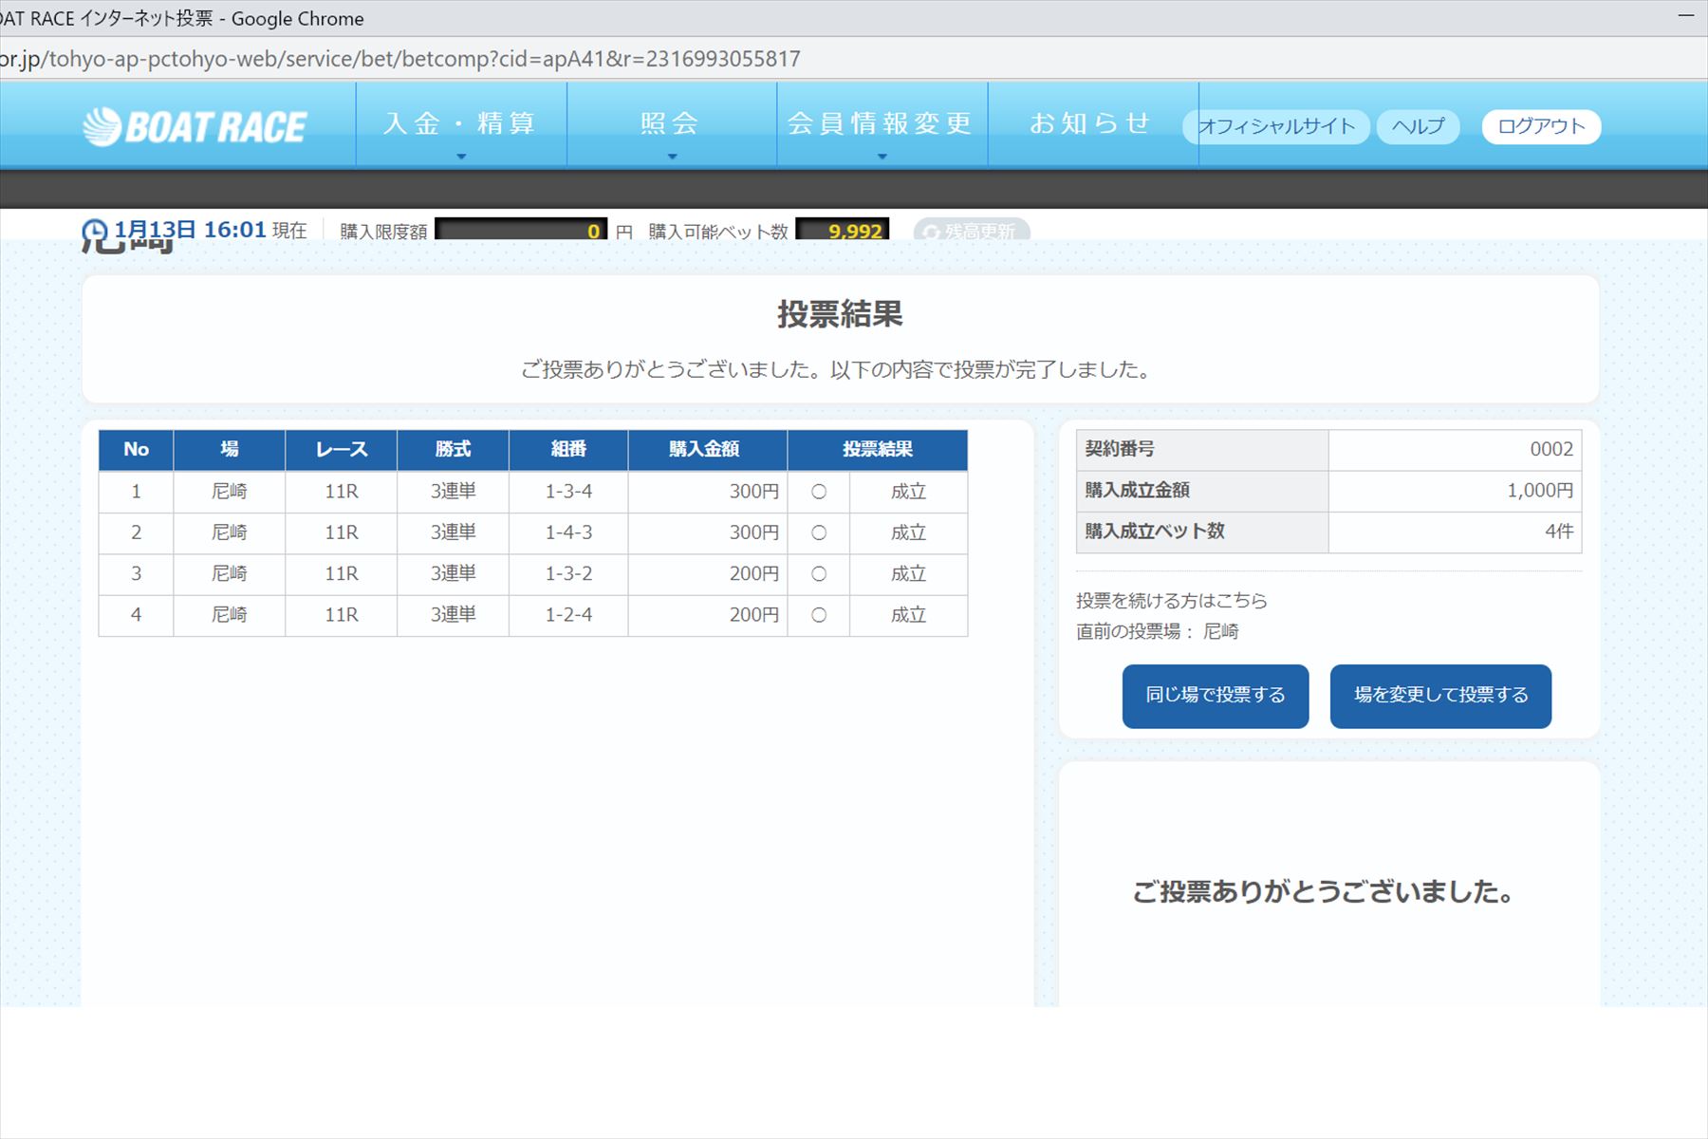
Task: Click 同じ場で投票する button
Action: coord(1216,696)
